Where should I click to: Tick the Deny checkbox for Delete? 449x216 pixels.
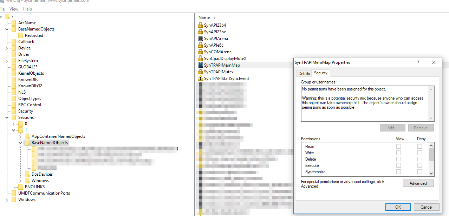pyautogui.click(x=419, y=159)
